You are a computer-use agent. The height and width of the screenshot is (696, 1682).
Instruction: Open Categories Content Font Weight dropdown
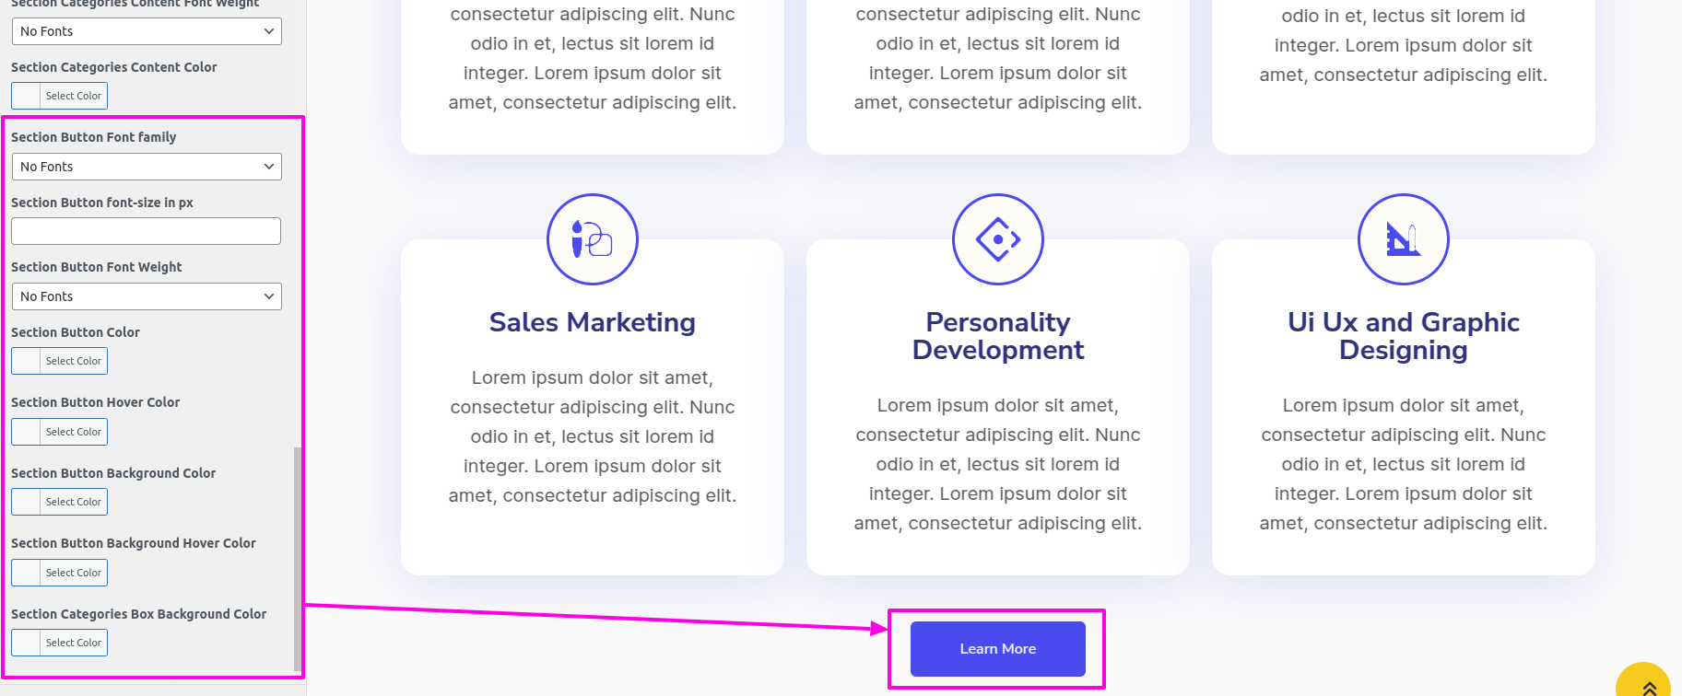click(x=147, y=31)
